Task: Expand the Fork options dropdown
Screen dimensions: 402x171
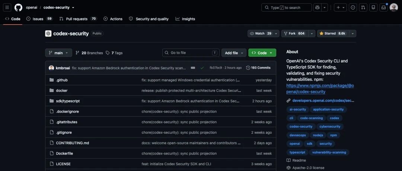Action: [312, 34]
